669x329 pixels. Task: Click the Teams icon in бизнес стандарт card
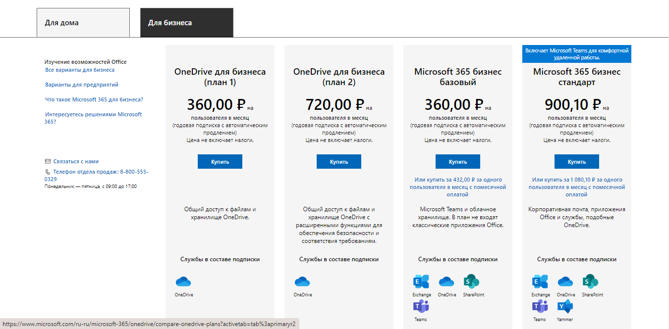click(540, 307)
